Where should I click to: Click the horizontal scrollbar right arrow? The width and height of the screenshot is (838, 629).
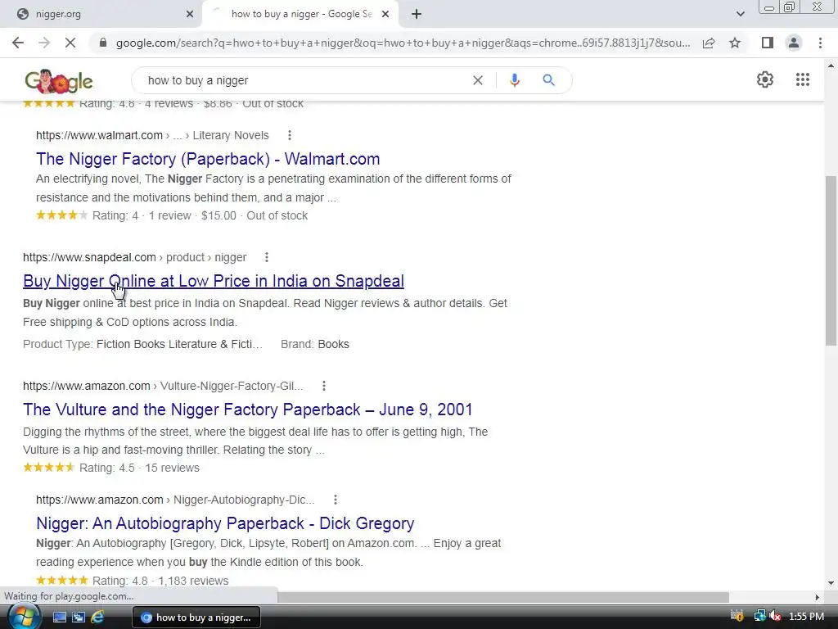tap(817, 597)
